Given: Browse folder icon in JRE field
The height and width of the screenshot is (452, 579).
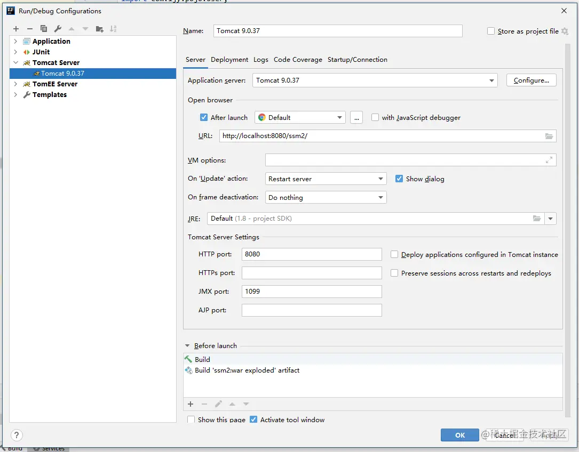Looking at the screenshot, I should 537,219.
